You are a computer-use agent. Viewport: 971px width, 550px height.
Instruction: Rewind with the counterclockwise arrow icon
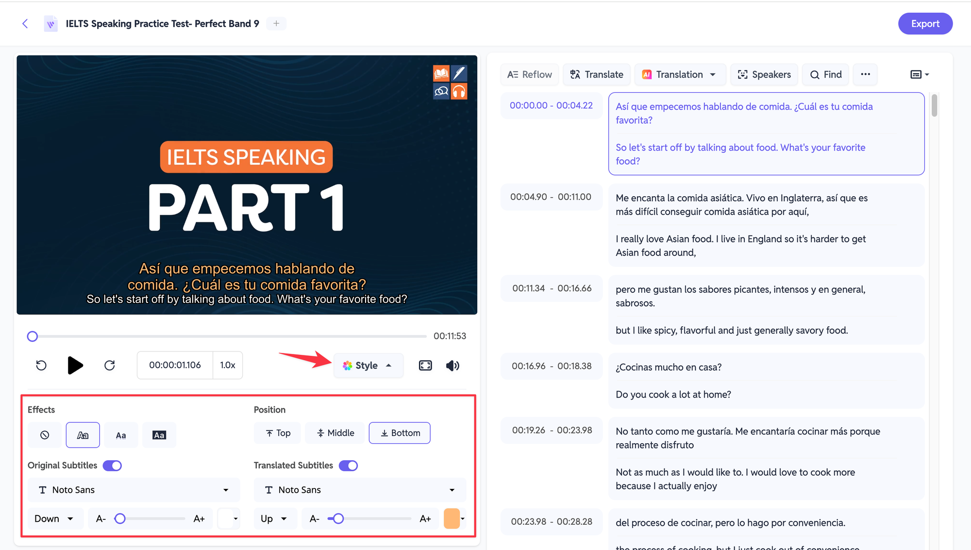[41, 365]
